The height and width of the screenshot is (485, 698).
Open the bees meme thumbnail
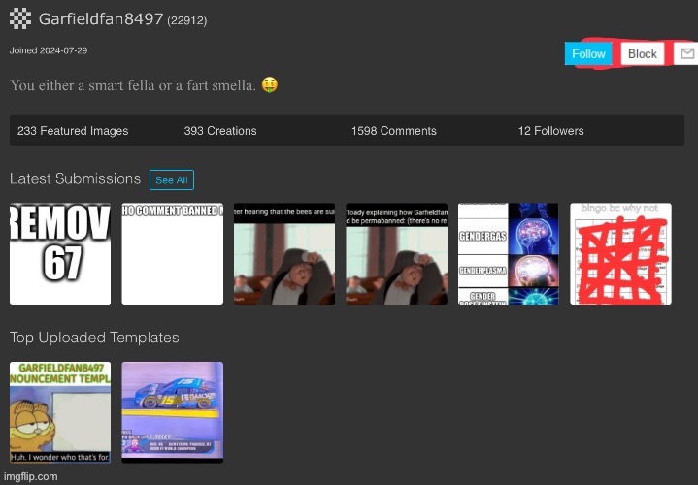[284, 253]
